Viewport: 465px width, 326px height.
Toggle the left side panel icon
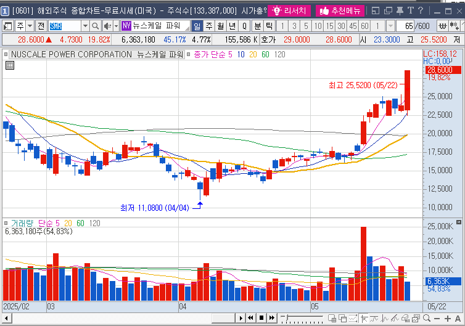(x=7, y=26)
